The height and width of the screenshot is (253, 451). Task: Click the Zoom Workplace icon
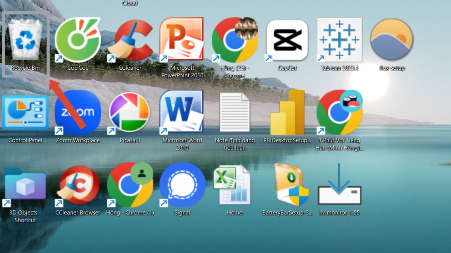tap(78, 112)
